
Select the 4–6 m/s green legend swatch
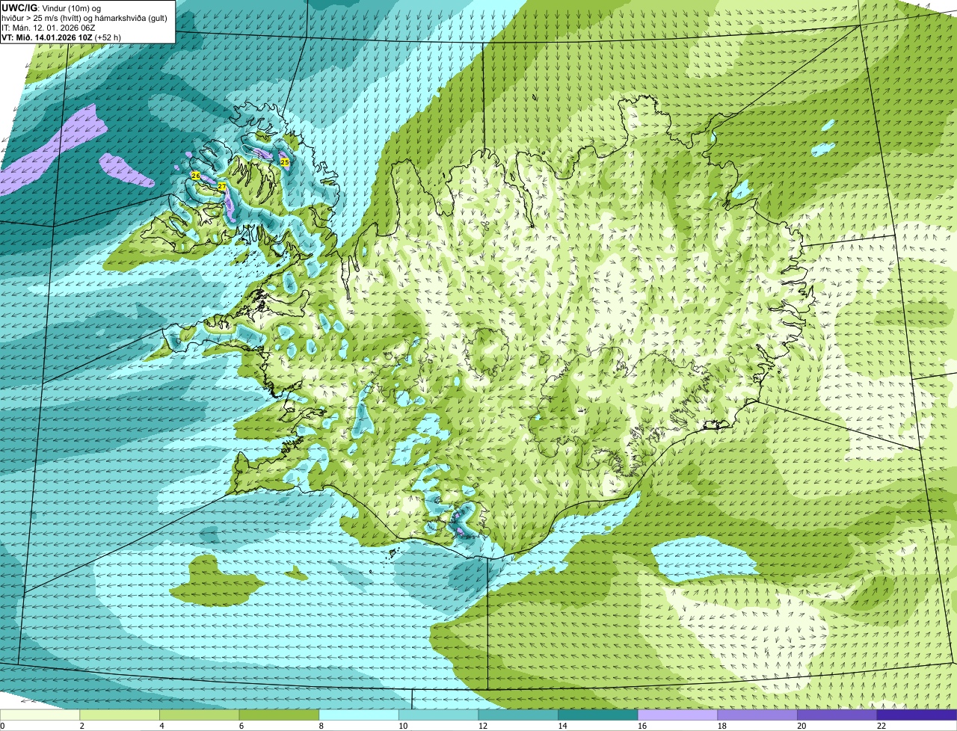point(199,715)
